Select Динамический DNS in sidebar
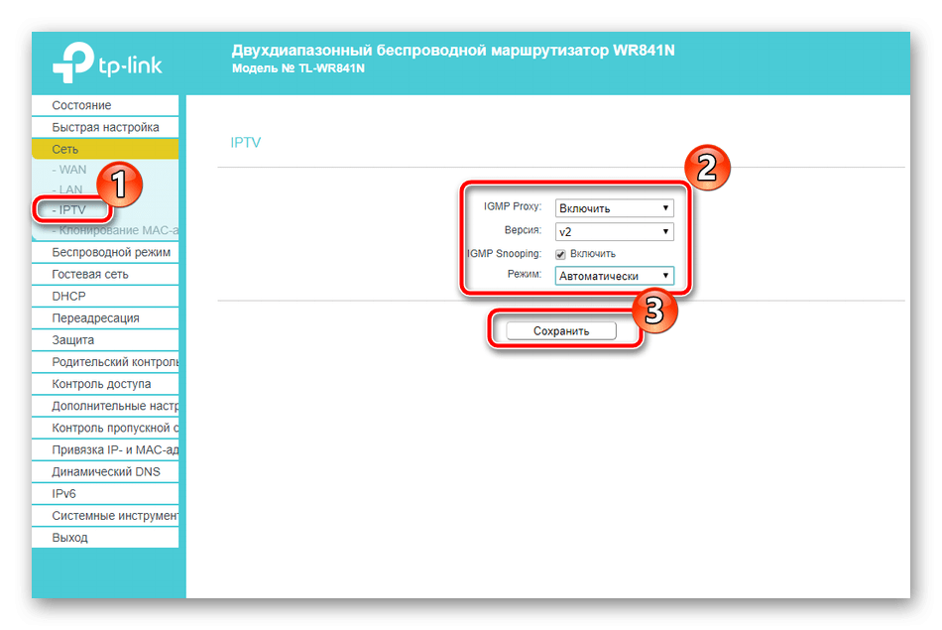 pos(105,471)
